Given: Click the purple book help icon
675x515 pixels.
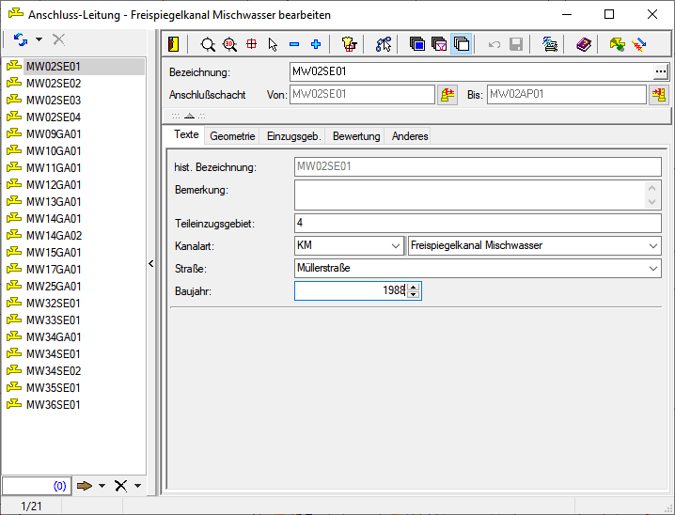Looking at the screenshot, I should [584, 44].
